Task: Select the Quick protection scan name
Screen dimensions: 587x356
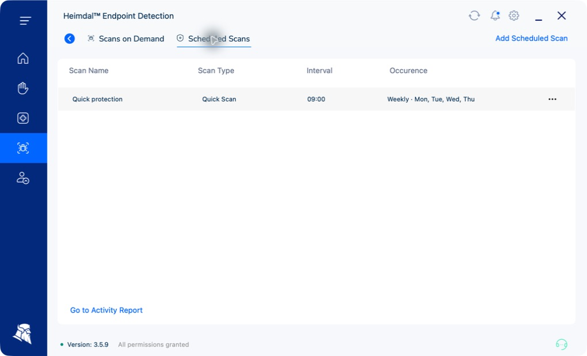Action: 97,99
